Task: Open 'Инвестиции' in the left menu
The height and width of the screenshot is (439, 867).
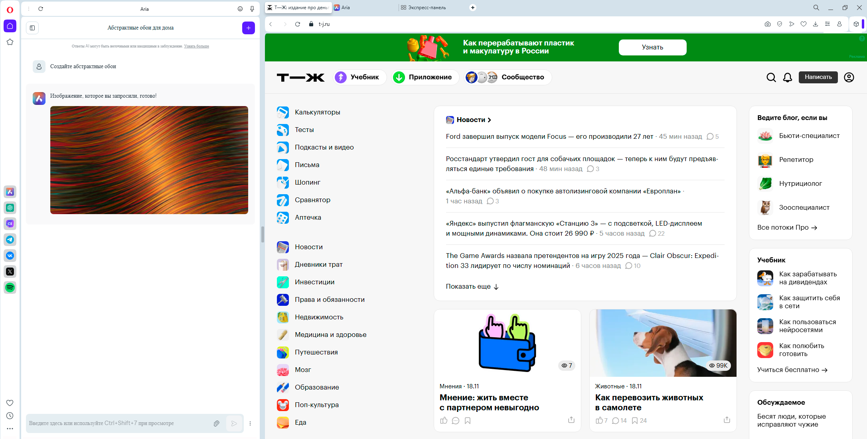Action: tap(314, 282)
